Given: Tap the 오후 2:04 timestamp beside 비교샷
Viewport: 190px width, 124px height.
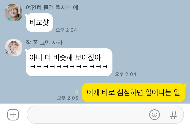Looking at the screenshot, I should 66,30.
